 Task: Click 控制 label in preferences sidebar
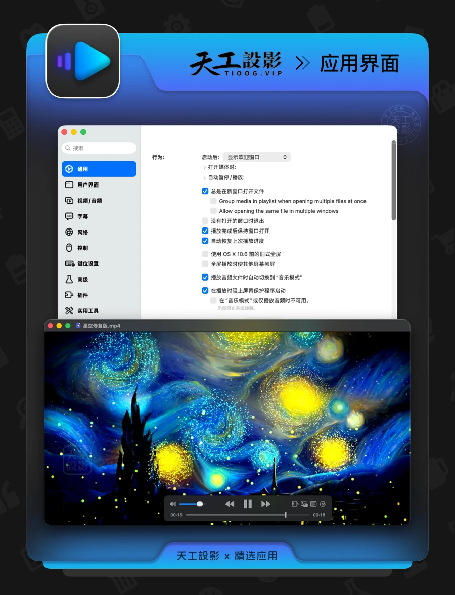83,248
